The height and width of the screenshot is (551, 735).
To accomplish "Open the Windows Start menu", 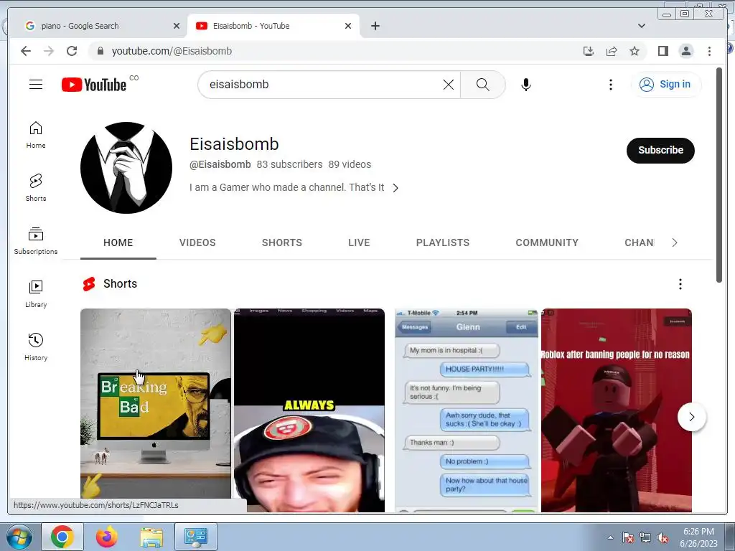I will 19,537.
